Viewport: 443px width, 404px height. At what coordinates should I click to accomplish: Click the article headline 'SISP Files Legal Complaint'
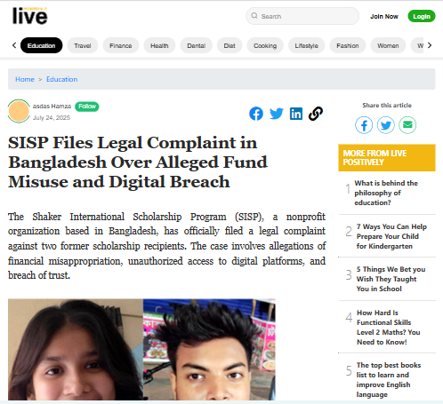tap(138, 162)
